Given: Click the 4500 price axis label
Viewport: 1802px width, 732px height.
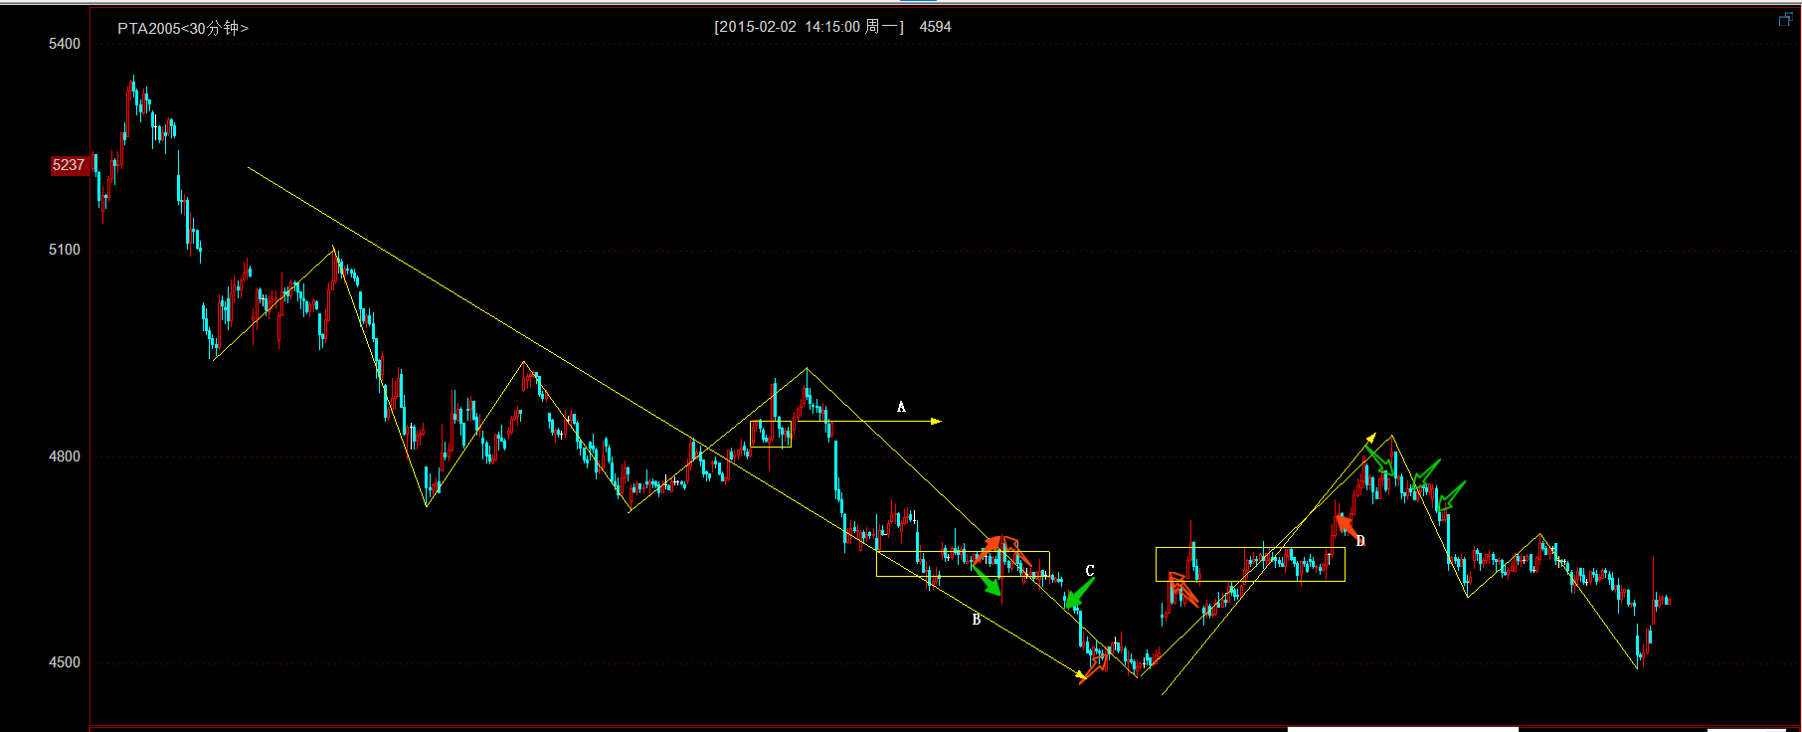Looking at the screenshot, I should point(65,662).
